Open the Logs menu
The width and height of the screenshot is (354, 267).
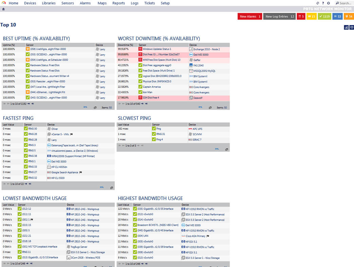tap(135, 3)
